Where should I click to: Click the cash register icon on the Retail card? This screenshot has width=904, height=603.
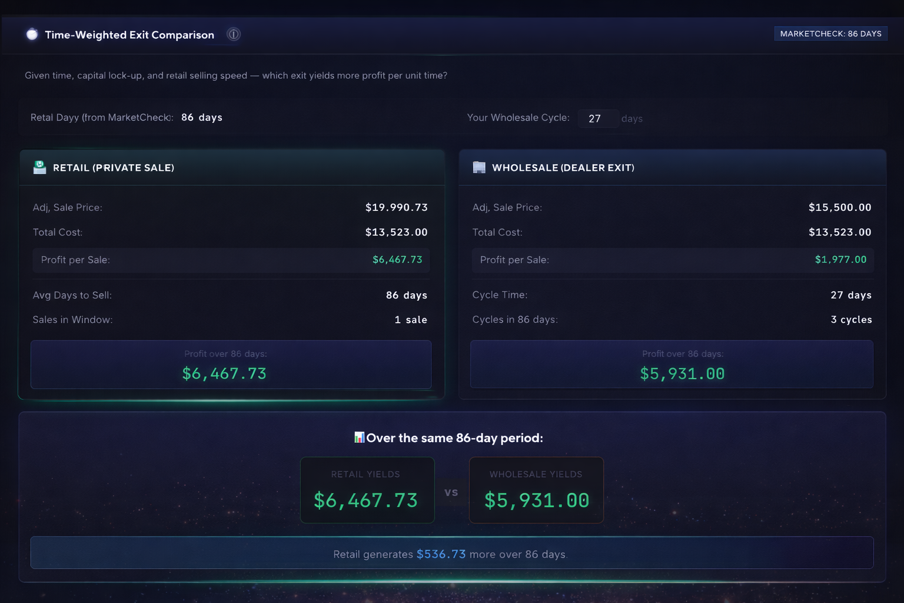coord(39,167)
